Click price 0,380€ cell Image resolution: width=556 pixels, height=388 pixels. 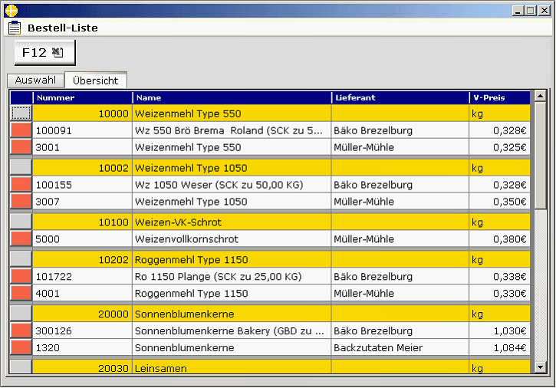click(499, 238)
